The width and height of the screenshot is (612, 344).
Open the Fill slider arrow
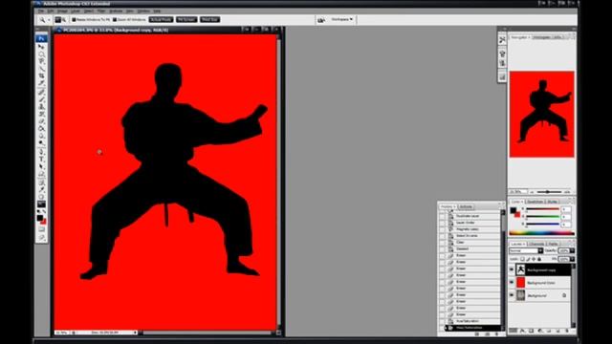coord(572,259)
